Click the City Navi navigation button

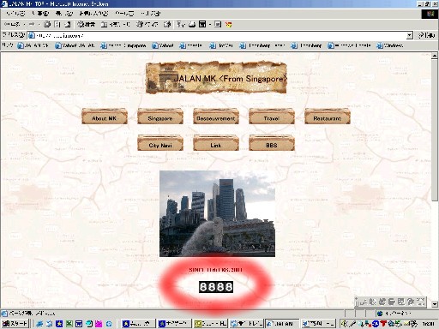coord(160,143)
